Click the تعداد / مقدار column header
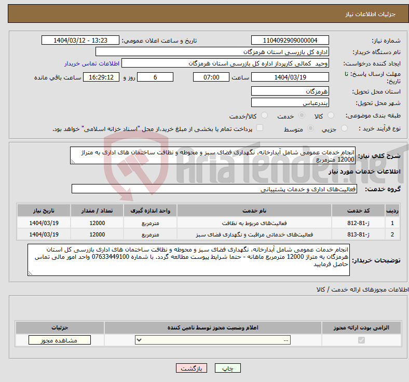The image size is (409, 382). [x=97, y=210]
